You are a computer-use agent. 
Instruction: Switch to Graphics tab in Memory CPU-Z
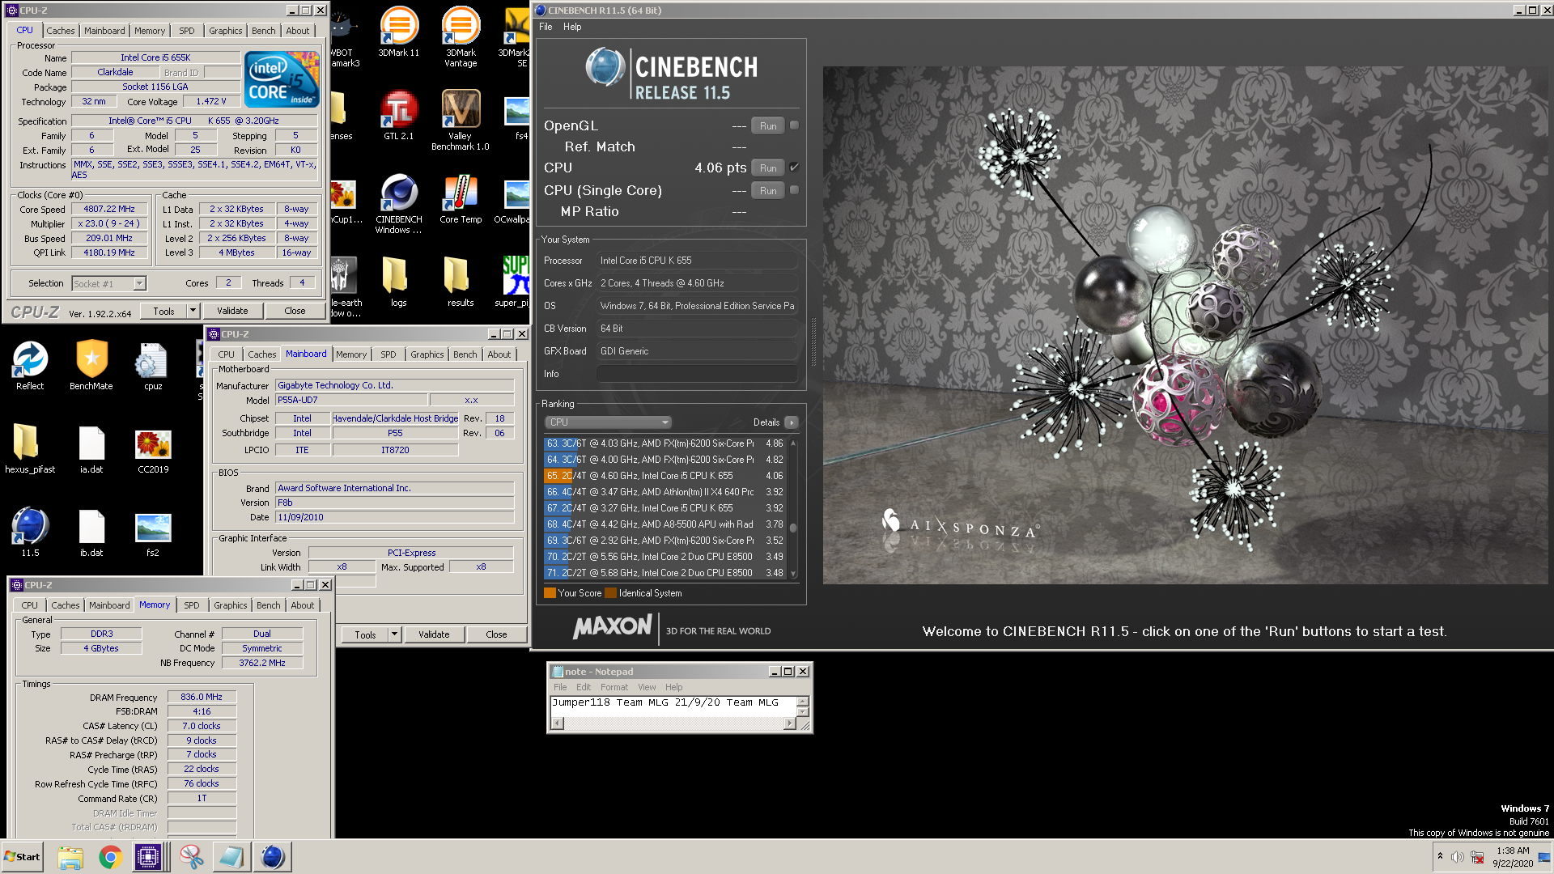[231, 605]
